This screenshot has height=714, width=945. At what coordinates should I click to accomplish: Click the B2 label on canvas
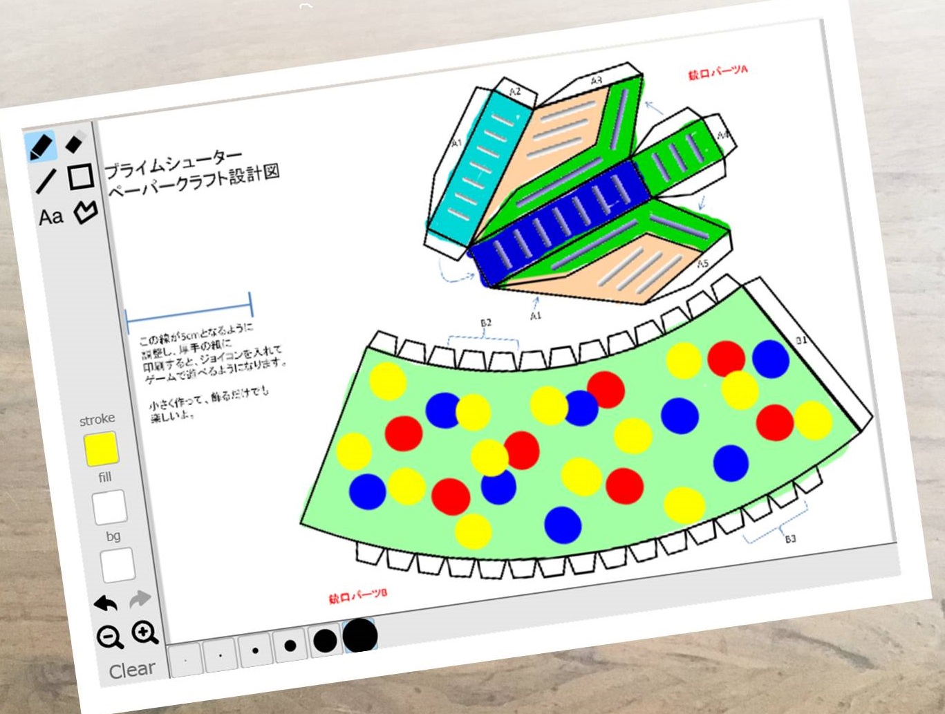coord(486,323)
